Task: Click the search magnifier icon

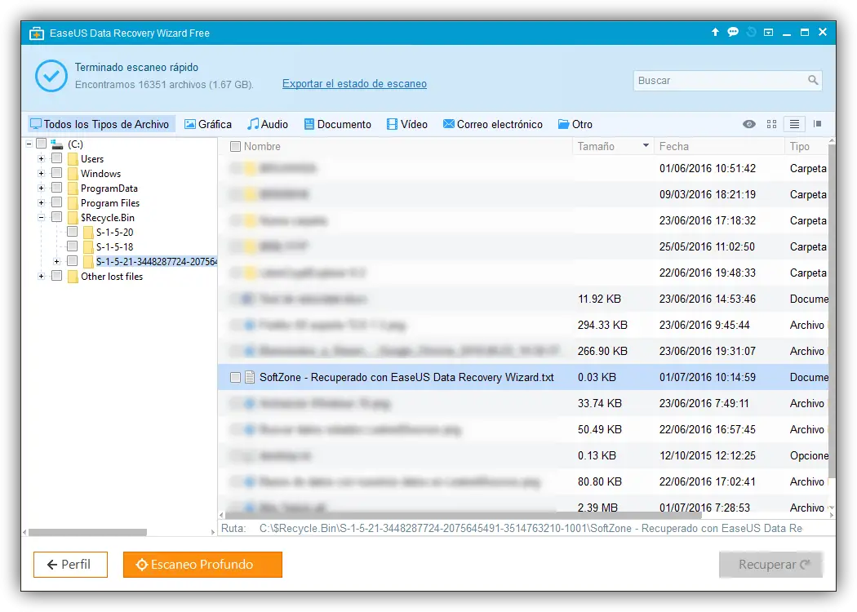Action: [x=813, y=80]
